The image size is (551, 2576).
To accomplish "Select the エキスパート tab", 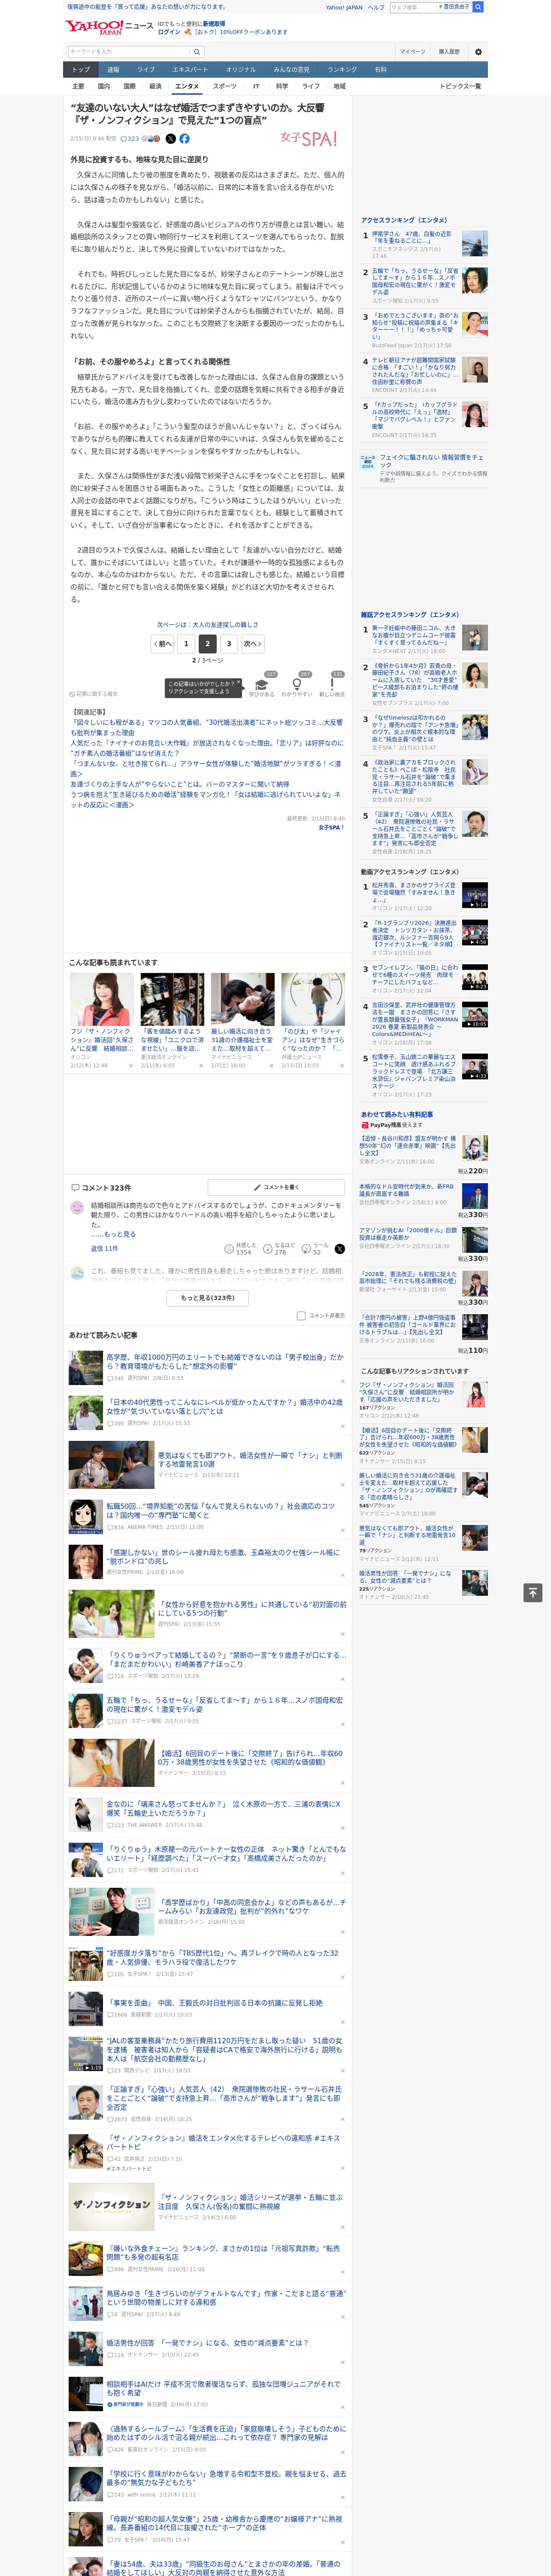I will coord(190,70).
